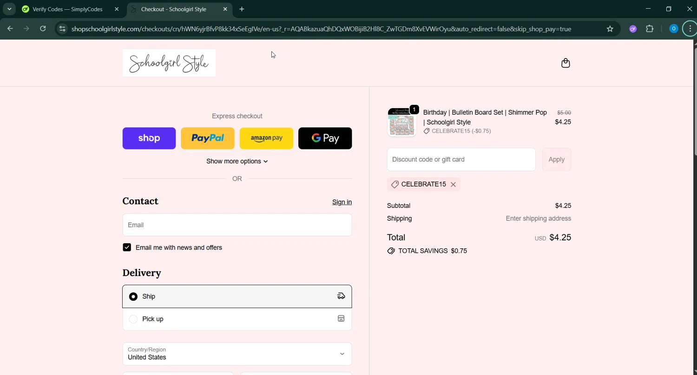Click the browser address bar URL
Viewport: 697px width, 375px height.
point(322,29)
